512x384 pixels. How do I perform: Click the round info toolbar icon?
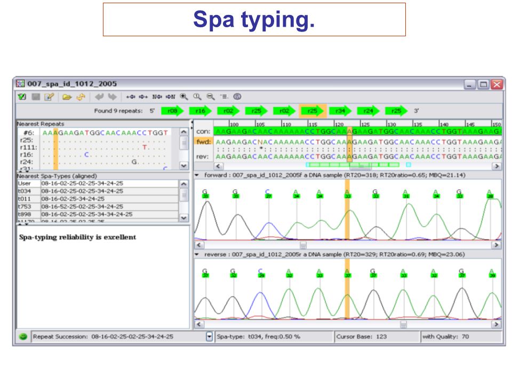[x=237, y=97]
